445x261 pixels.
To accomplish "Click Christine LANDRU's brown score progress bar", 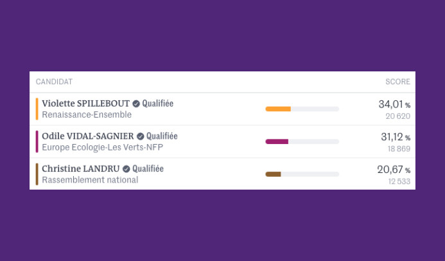I will 302,174.
